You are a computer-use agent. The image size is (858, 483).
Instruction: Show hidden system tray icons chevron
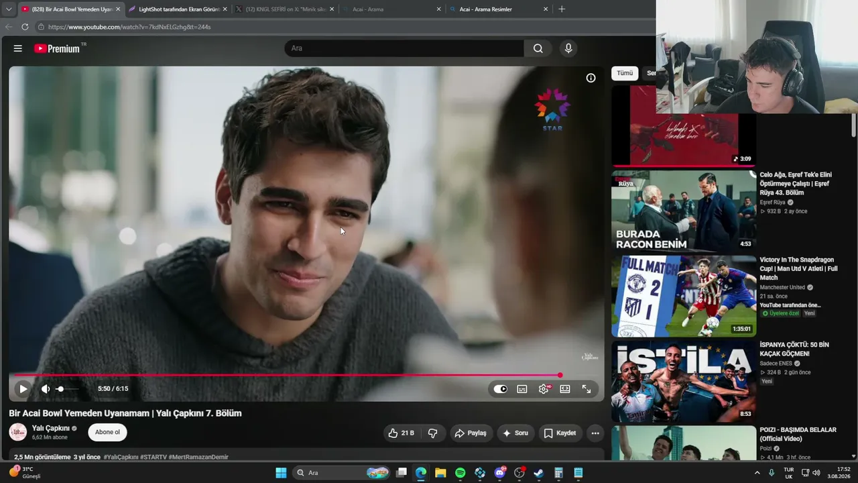pyautogui.click(x=757, y=473)
